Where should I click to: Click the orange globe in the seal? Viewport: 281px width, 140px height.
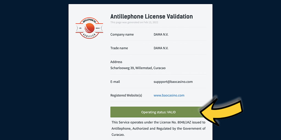tap(89, 28)
